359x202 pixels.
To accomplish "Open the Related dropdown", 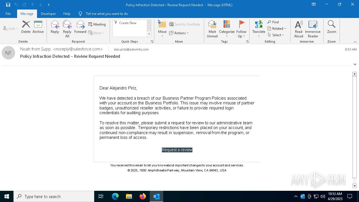I will coord(277,29).
